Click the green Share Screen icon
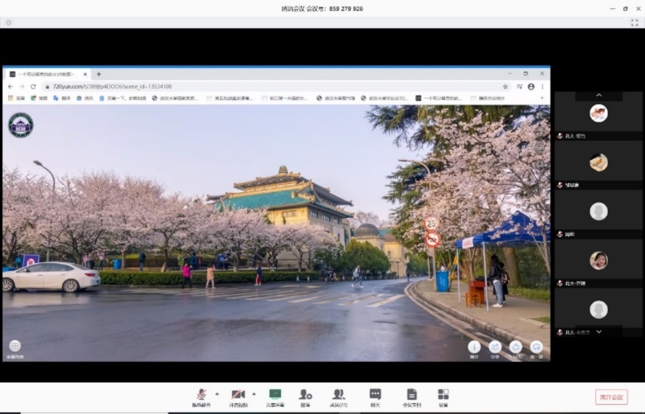 275,395
